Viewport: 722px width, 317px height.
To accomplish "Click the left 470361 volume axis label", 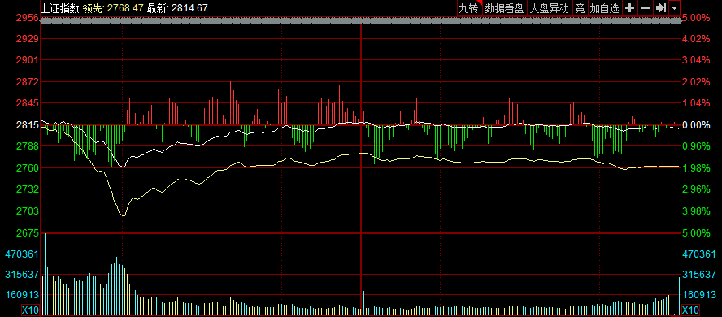I will coord(22,254).
